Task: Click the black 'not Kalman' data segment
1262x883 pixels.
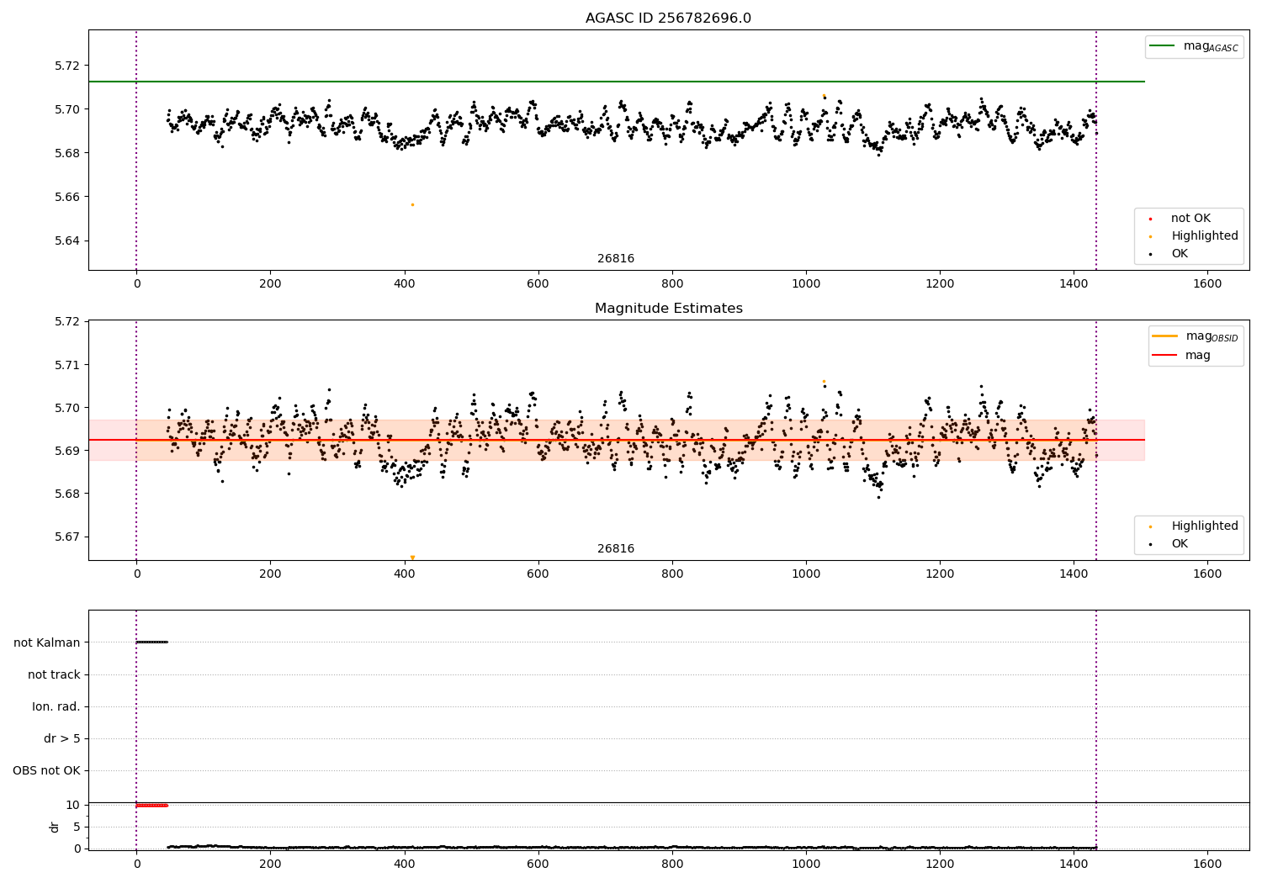Action: click(152, 642)
